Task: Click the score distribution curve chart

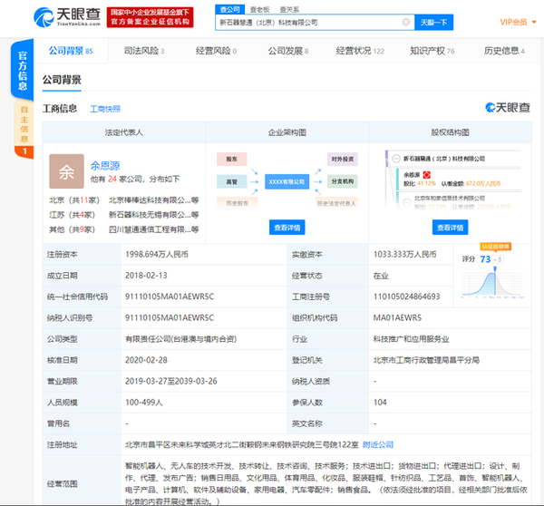Action: pyautogui.click(x=492, y=284)
